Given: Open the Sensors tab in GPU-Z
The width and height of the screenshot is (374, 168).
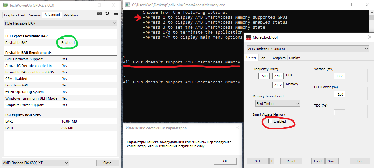Looking at the screenshot, I should (x=35, y=15).
